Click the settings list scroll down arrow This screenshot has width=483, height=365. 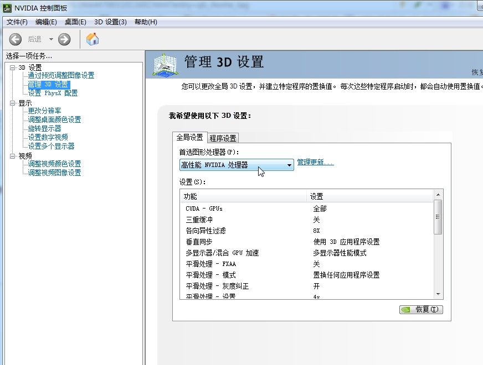[438, 294]
